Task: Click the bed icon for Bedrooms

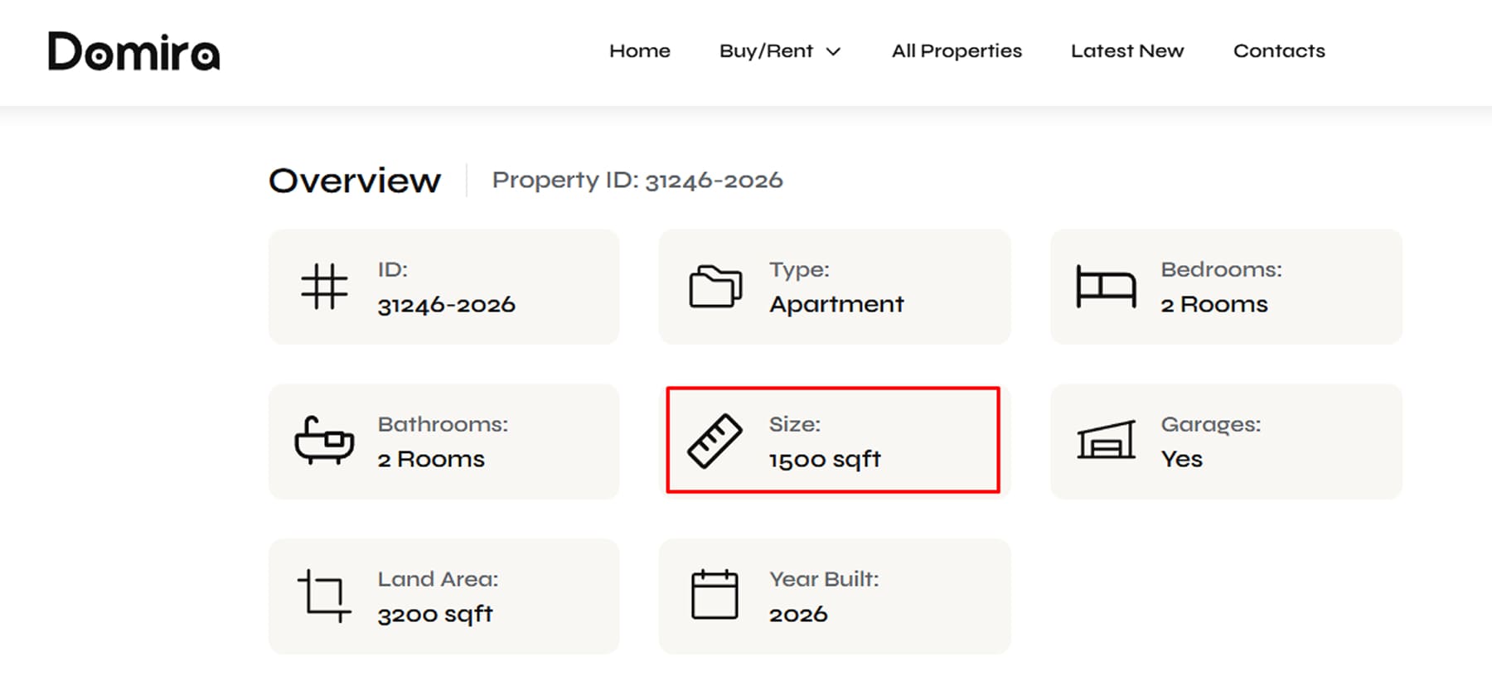Action: (1106, 287)
